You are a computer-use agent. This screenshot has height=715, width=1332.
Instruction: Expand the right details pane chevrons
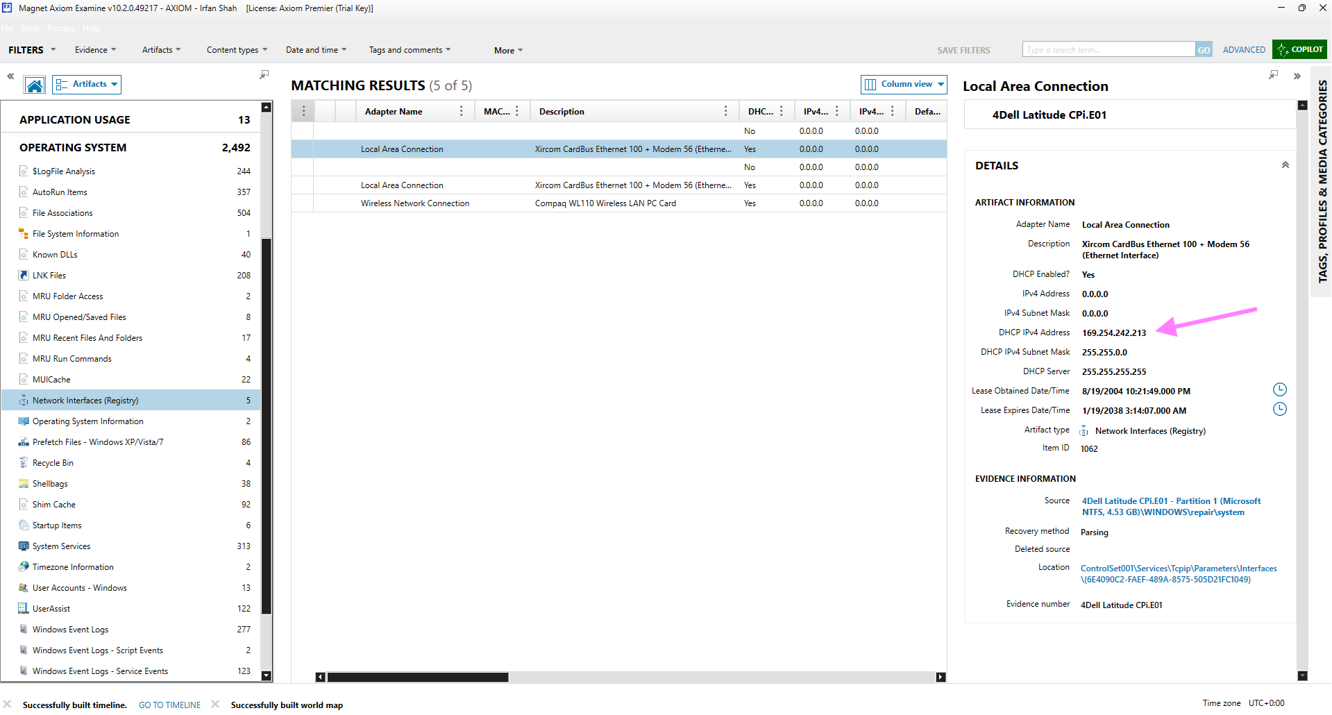pyautogui.click(x=1297, y=76)
